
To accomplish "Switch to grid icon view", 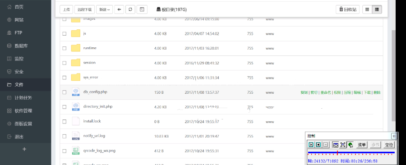I will click(367, 9).
